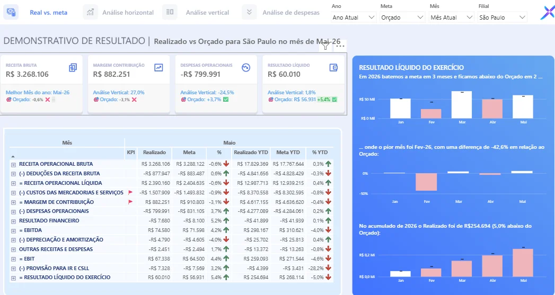The width and height of the screenshot is (555, 295).
Task: Switch to the Análise horizontal tab
Action: tap(128, 12)
